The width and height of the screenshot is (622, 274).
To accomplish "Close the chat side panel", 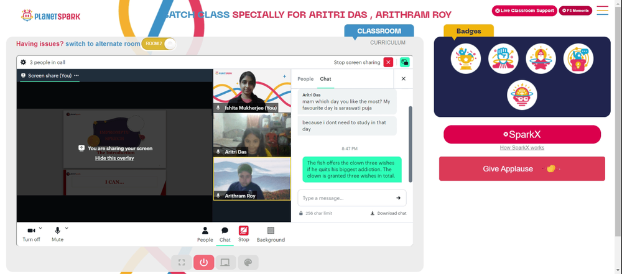I will (404, 79).
